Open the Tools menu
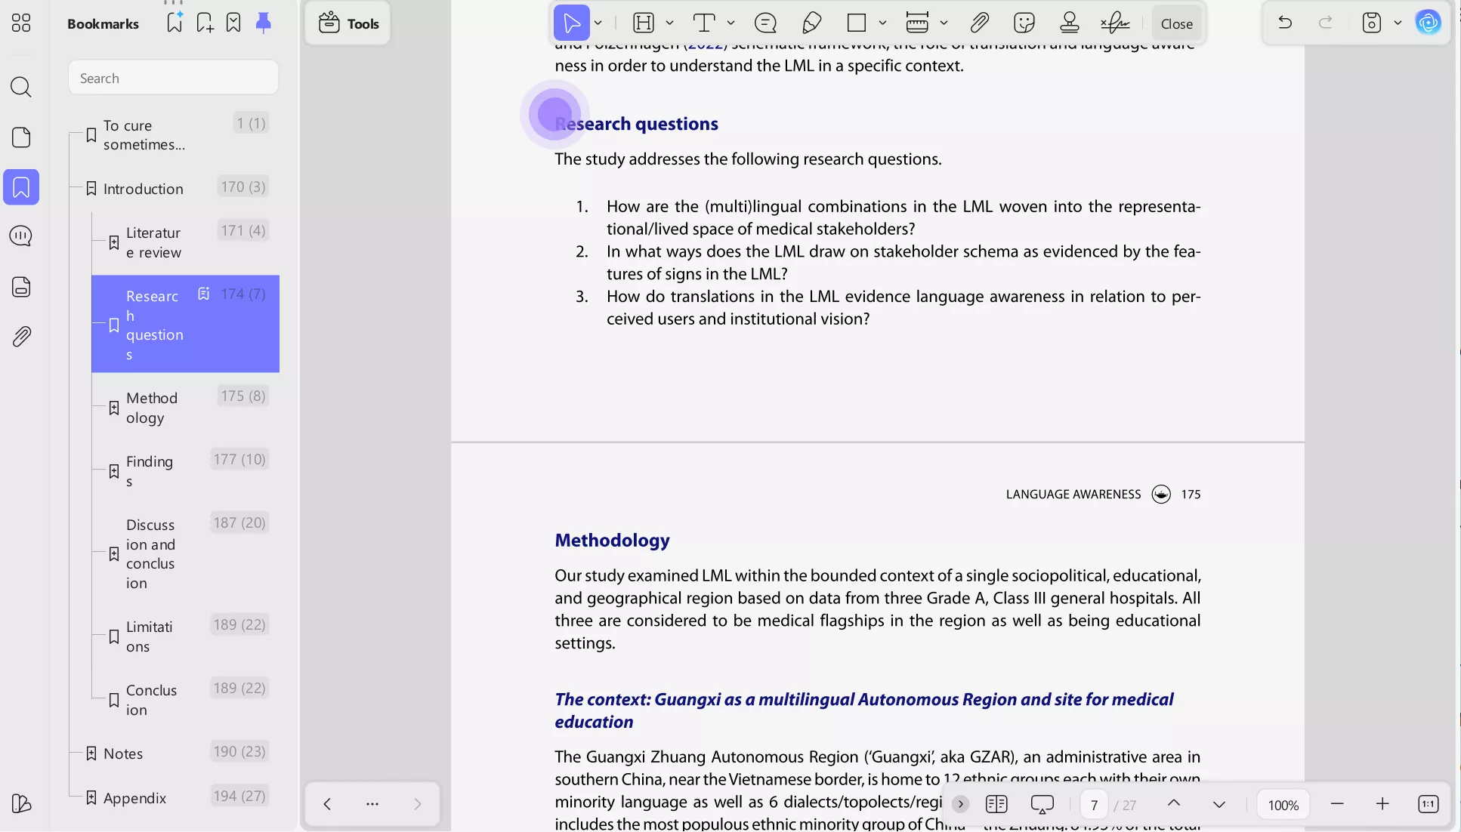The width and height of the screenshot is (1461, 832). point(347,23)
